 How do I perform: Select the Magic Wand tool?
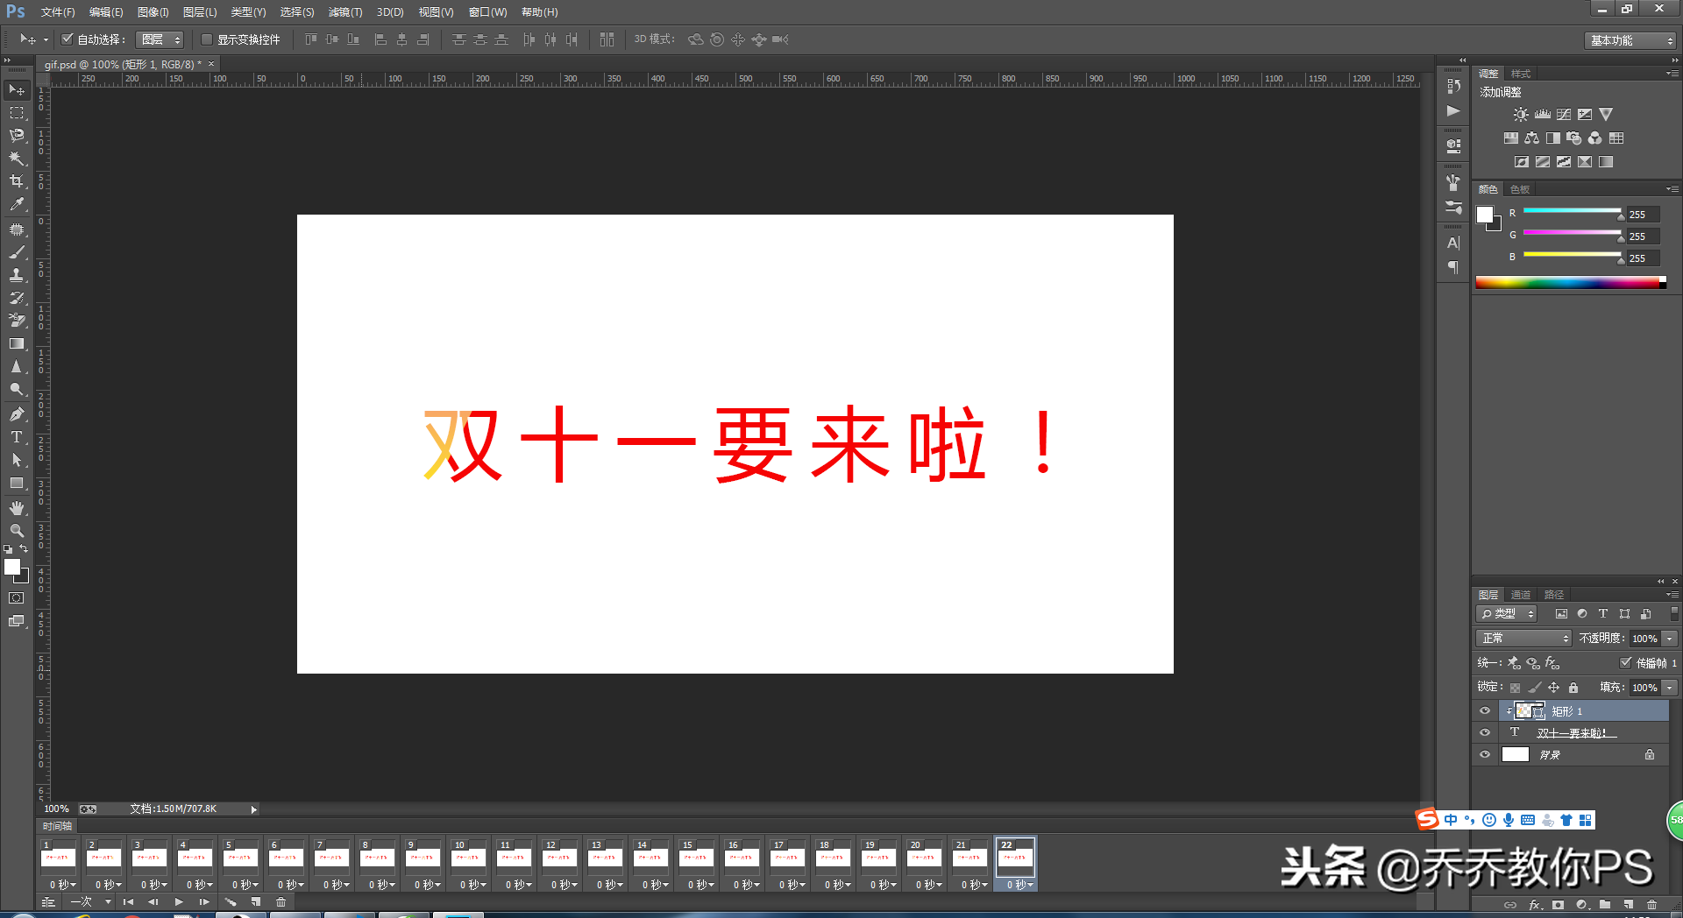tap(17, 159)
